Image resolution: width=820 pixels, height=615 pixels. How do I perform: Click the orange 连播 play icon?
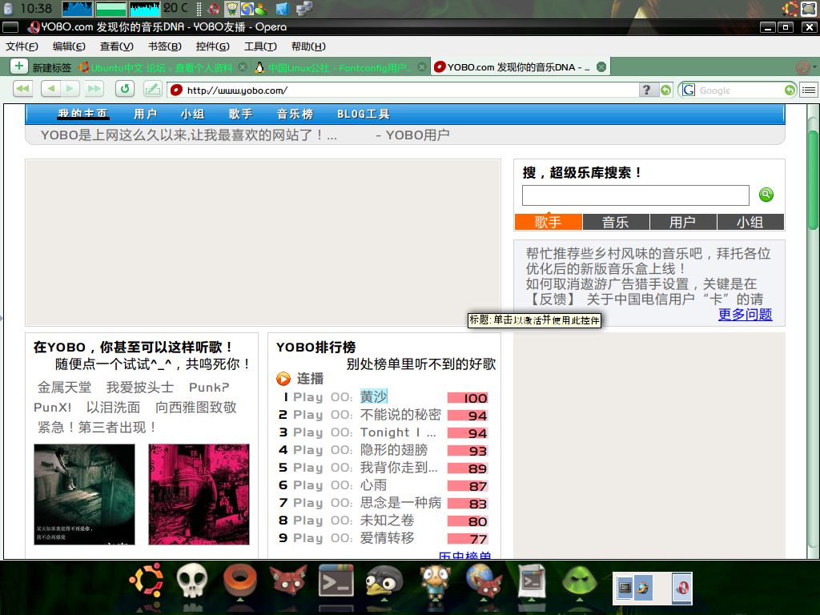pos(283,379)
